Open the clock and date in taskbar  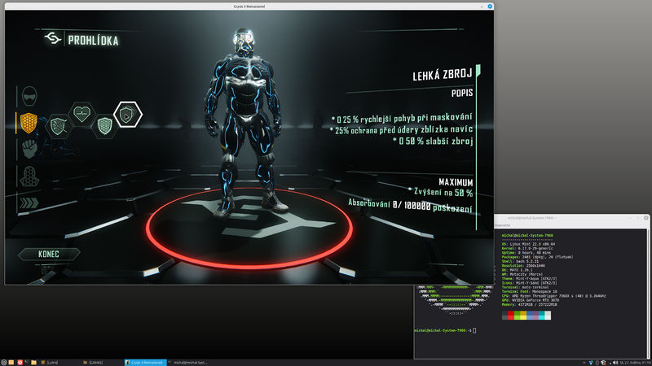pos(636,363)
